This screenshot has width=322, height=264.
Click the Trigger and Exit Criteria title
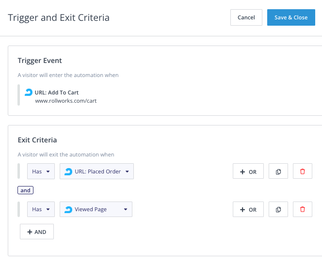coord(59,17)
